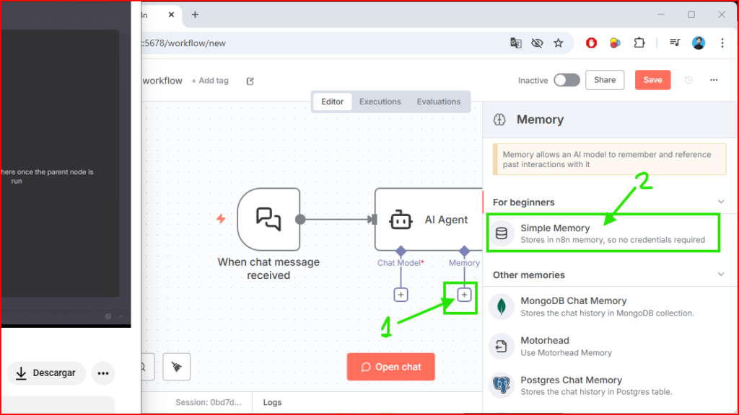Collapse the Other memories section
Viewport: 739px width, 415px height.
[x=720, y=275]
